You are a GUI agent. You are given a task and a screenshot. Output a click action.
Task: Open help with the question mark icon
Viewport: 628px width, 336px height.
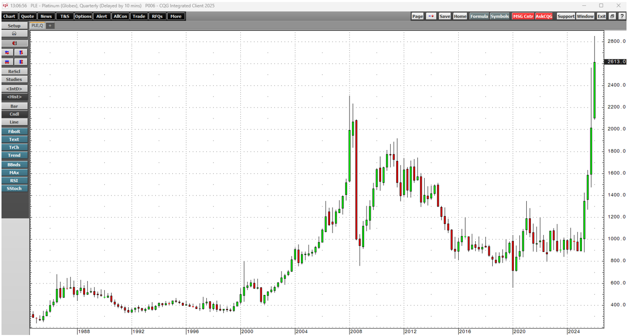click(x=621, y=16)
